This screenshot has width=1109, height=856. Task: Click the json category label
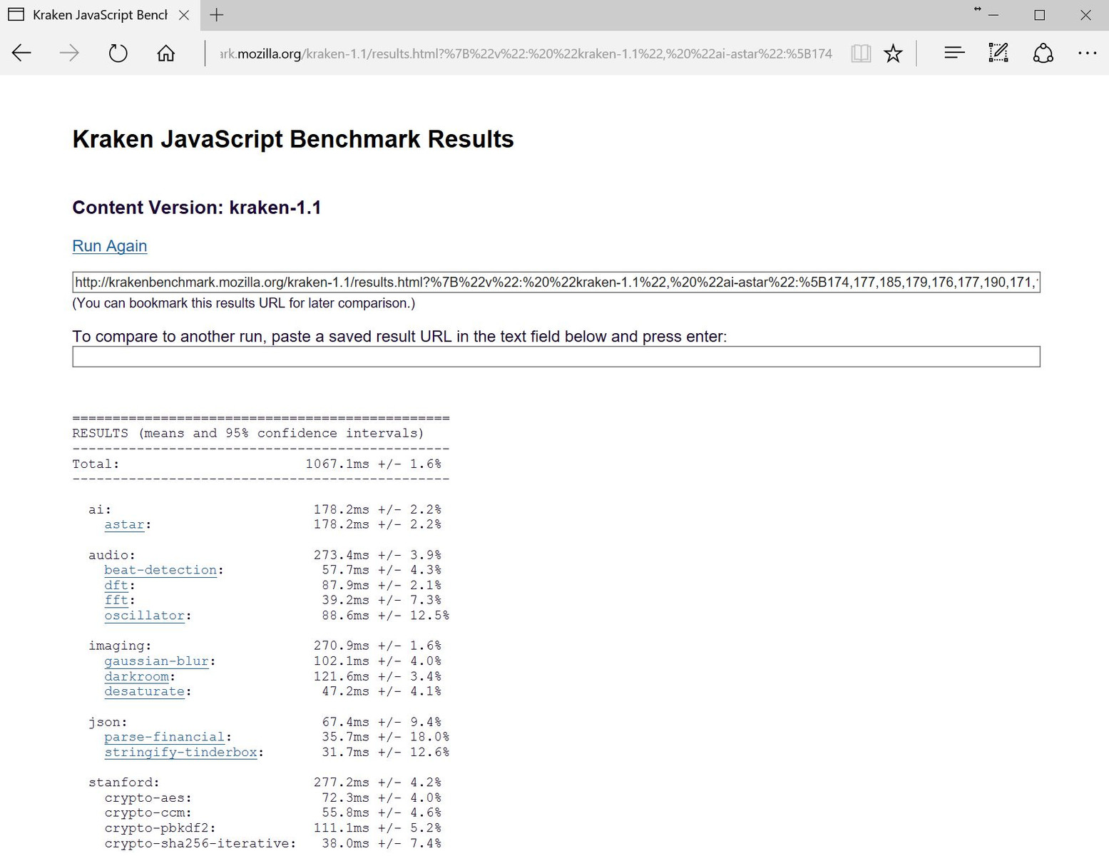[x=108, y=722]
